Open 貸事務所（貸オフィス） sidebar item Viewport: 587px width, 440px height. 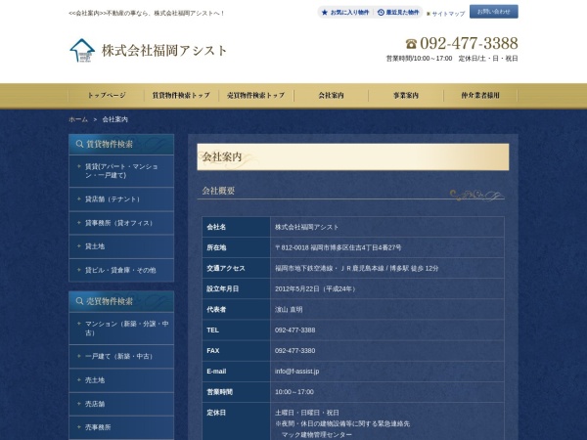[121, 223]
